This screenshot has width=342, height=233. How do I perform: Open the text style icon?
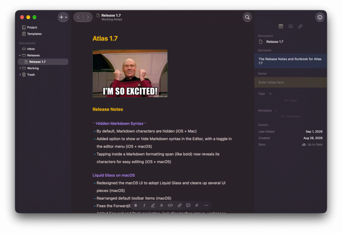coord(197,205)
